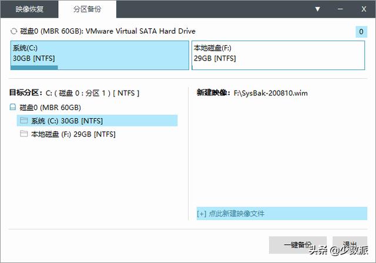Image resolution: width=376 pixels, height=263 pixels.
Task: Select the 磁盘0 (MBR 60GB) tree node
Action: 50,107
